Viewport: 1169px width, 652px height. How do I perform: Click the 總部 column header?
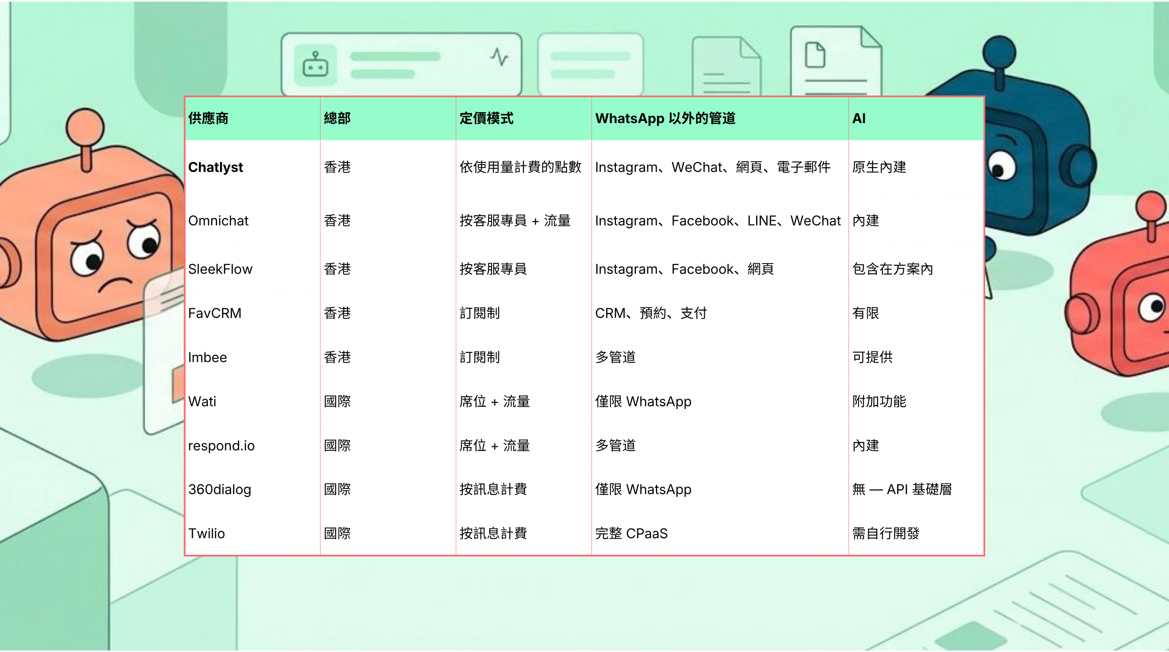[388, 118]
